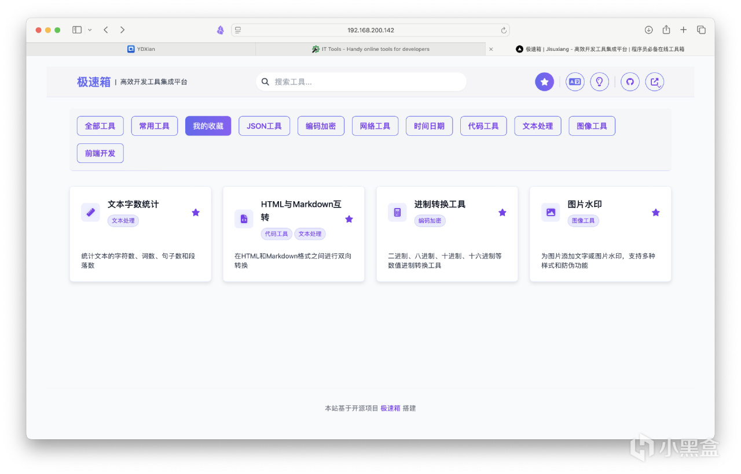Focus the address bar showing 192.168.200.142
The image size is (741, 474).
pos(370,30)
